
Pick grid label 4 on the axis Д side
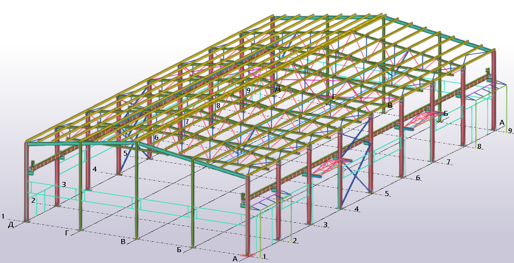point(95,169)
